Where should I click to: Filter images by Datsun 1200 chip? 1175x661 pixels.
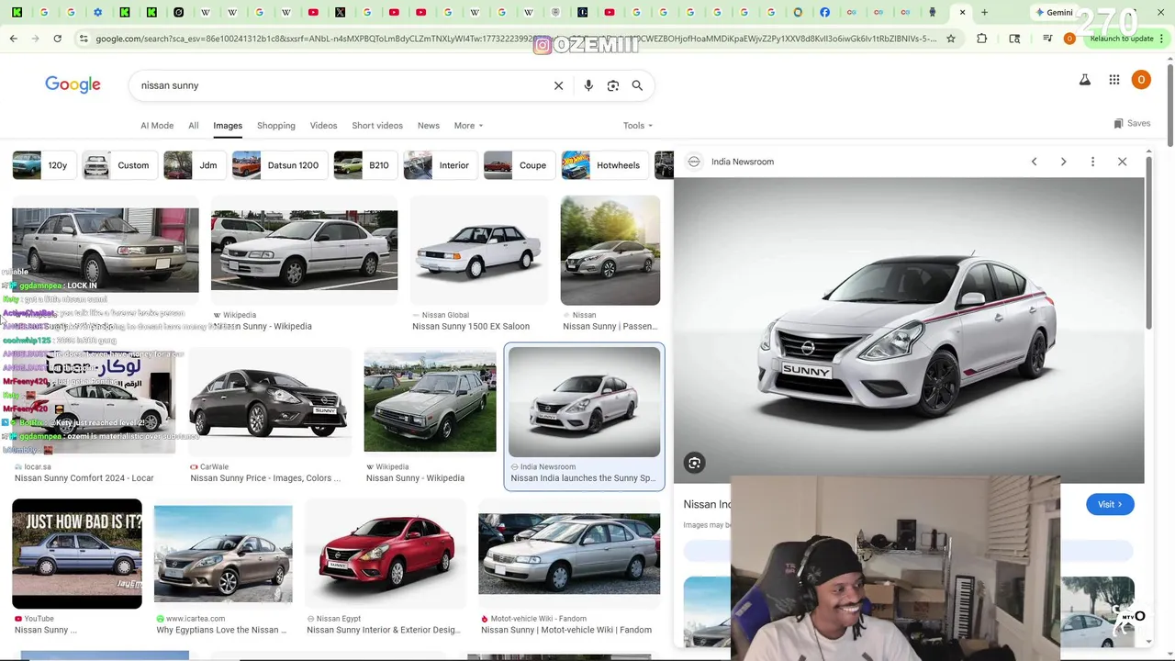tap(278, 165)
